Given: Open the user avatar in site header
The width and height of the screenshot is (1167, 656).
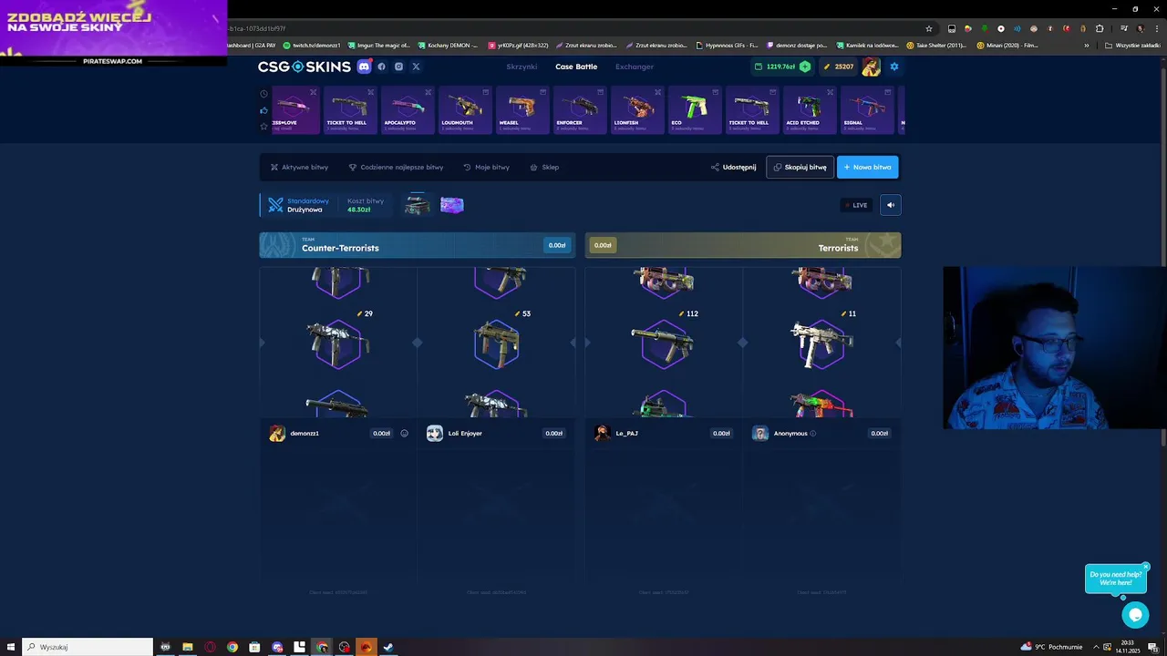Looking at the screenshot, I should 871,67.
